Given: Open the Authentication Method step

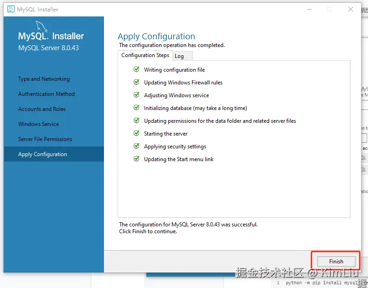Looking at the screenshot, I should [47, 94].
